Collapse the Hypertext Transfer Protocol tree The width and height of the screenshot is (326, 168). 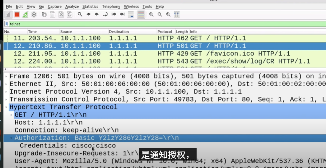pos(7,107)
